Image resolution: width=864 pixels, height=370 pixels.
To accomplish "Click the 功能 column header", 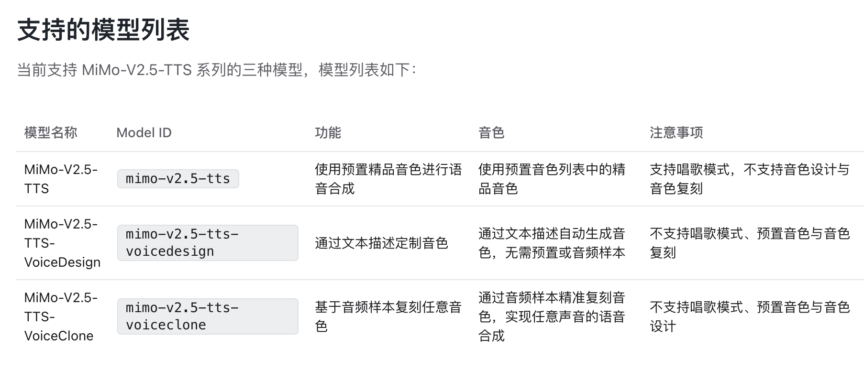I will [x=328, y=132].
